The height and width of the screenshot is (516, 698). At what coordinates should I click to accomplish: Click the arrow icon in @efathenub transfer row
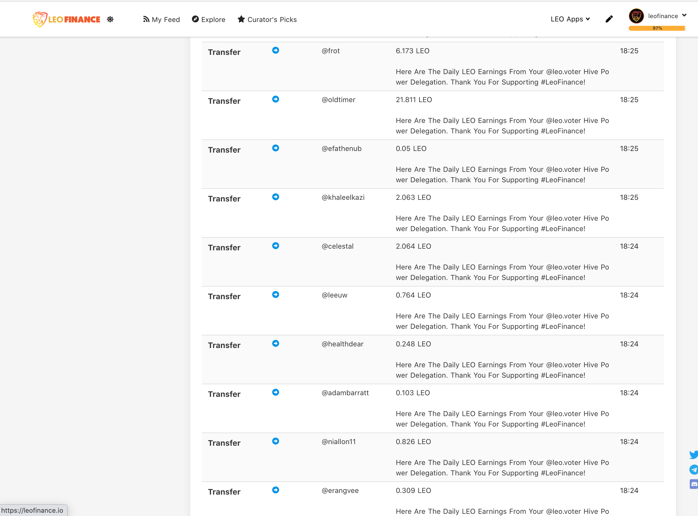pos(276,148)
